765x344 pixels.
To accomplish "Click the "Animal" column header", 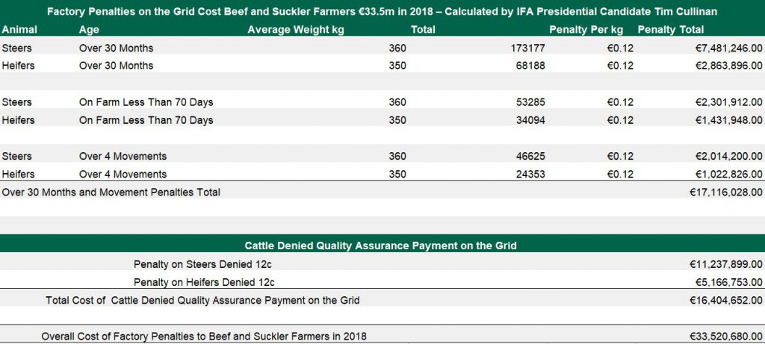I will point(19,30).
